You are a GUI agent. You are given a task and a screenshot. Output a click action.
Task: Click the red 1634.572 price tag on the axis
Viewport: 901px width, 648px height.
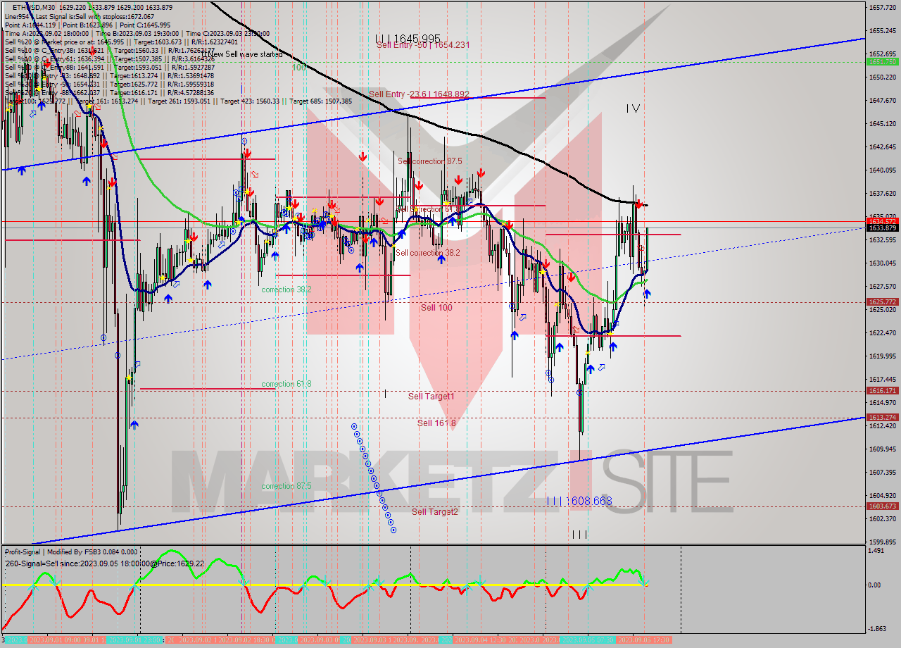[881, 221]
